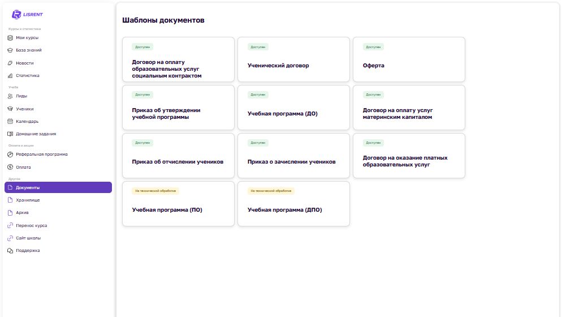Click Доступен badge on Приказ об отчислении
This screenshot has width=562, height=317.
click(x=142, y=143)
